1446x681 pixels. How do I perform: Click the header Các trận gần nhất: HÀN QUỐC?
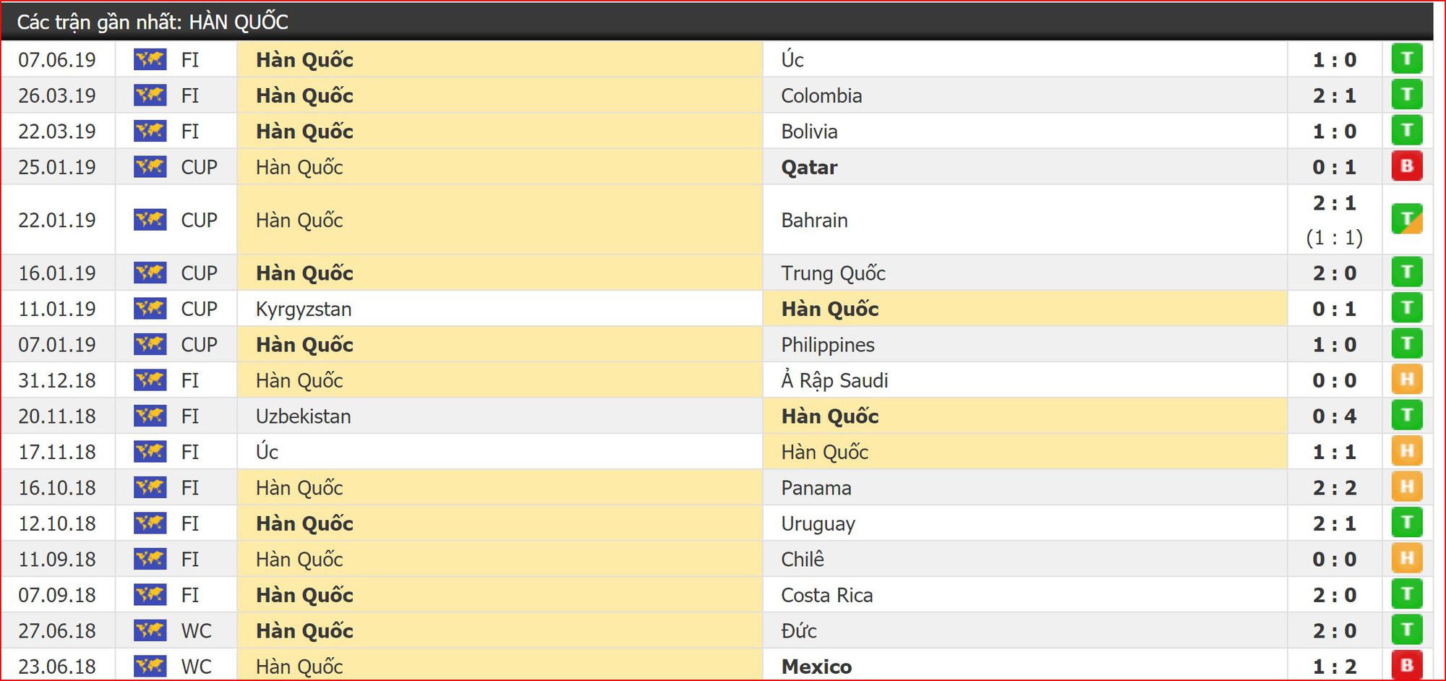[x=153, y=22]
